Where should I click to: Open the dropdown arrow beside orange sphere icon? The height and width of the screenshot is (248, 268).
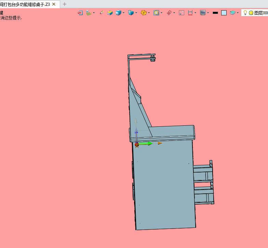149,13
